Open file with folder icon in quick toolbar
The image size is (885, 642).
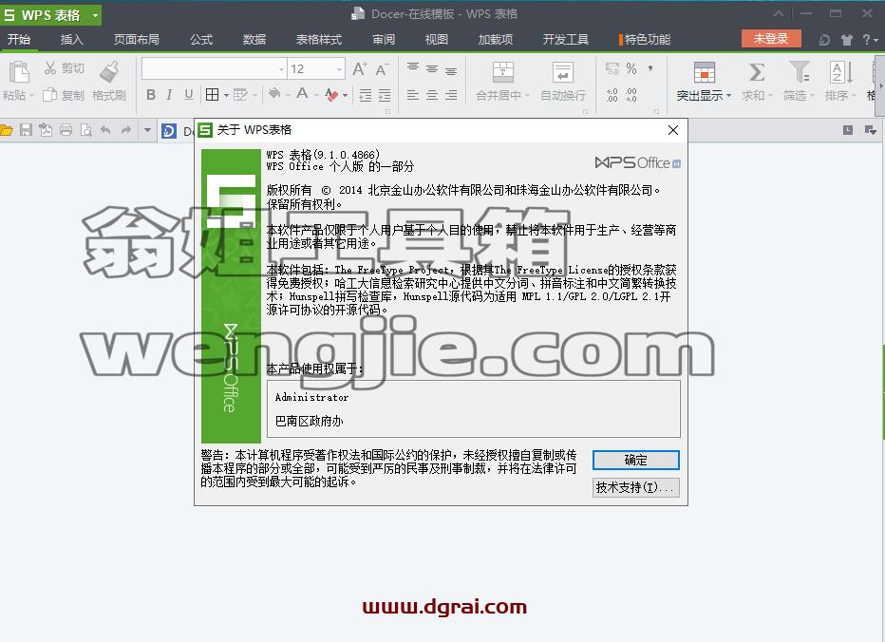7,130
